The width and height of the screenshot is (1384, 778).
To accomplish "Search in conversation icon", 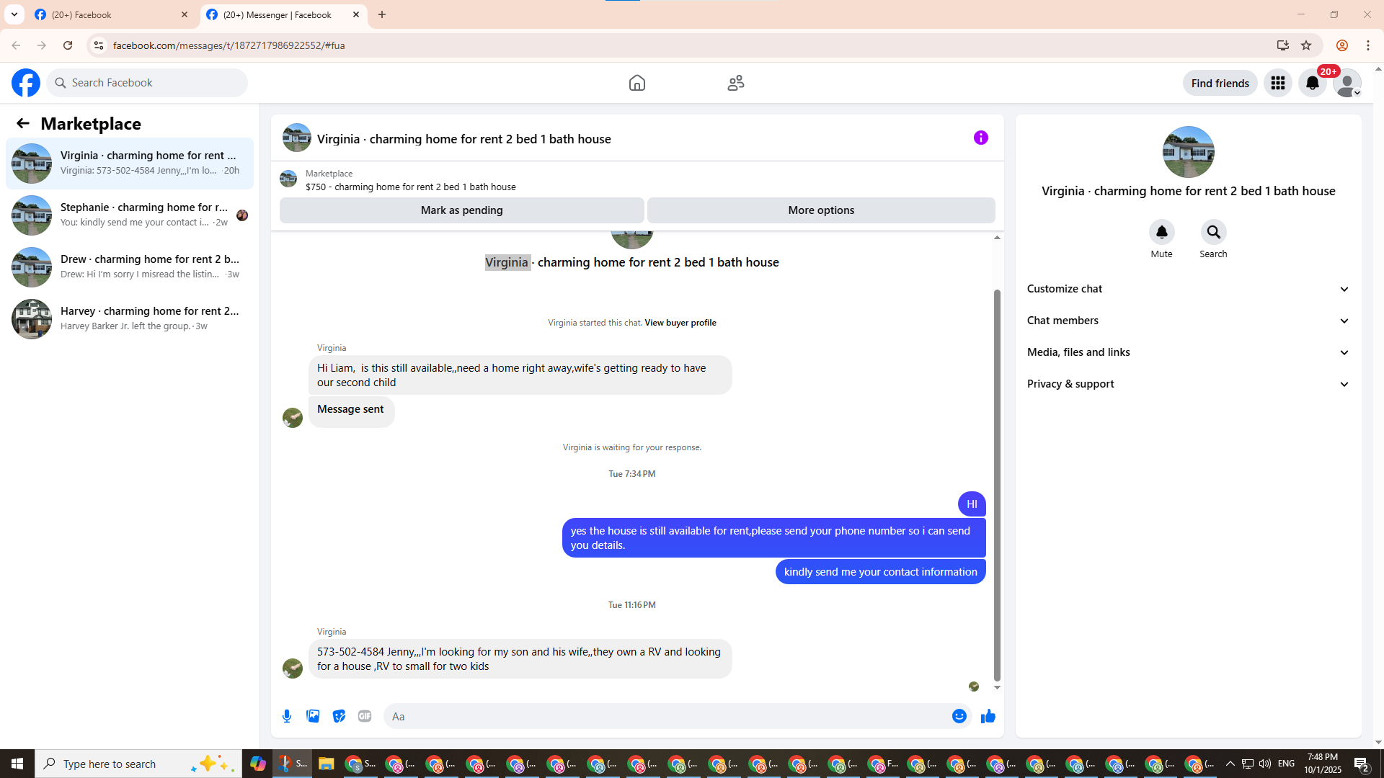I will 1213,232.
